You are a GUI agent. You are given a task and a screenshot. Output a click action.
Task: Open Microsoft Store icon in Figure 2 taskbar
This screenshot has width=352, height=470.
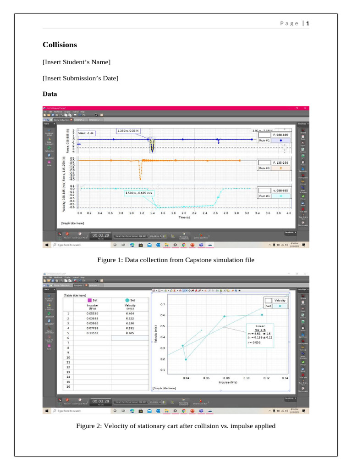(x=141, y=411)
